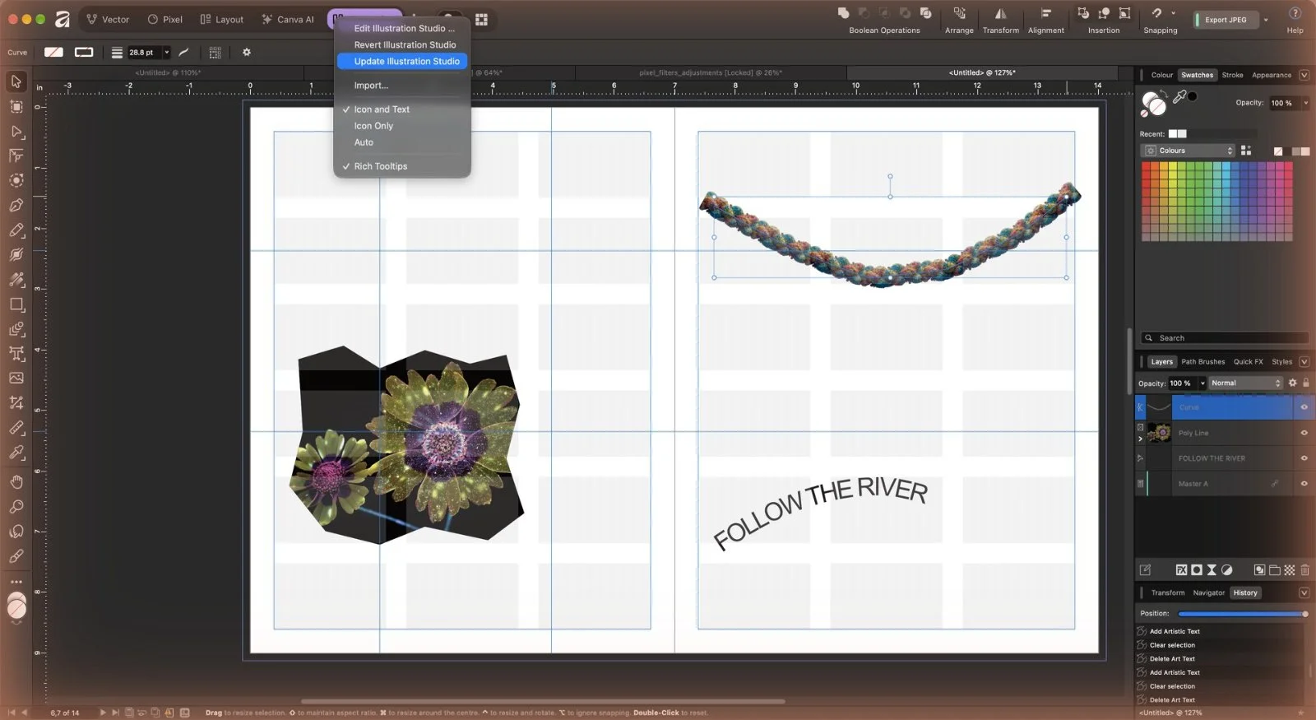Select the hand View tool

click(16, 481)
